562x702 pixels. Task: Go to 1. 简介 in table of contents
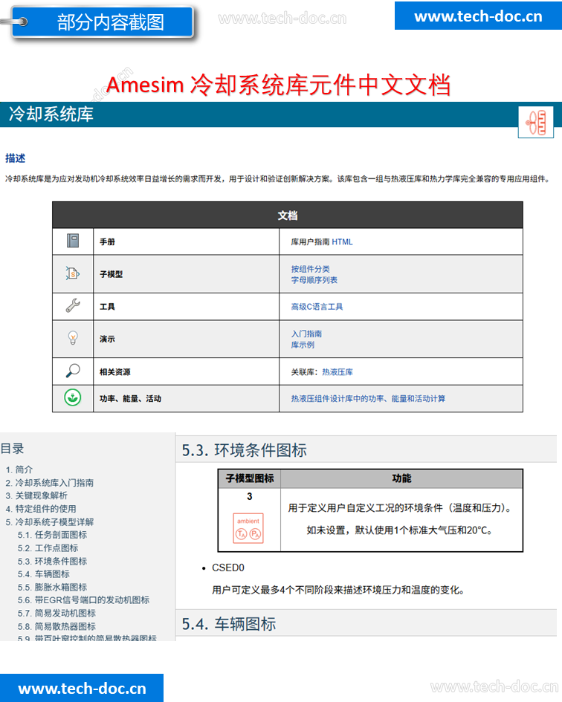point(19,469)
